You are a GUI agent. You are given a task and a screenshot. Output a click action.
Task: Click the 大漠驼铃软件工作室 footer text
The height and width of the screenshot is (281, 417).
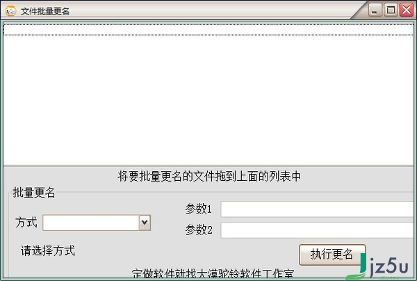pyautogui.click(x=246, y=273)
